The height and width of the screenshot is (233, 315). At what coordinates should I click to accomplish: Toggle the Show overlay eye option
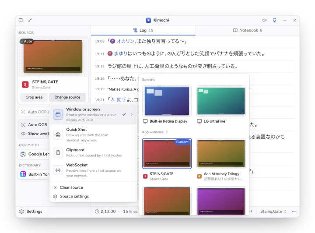[x=34, y=134]
